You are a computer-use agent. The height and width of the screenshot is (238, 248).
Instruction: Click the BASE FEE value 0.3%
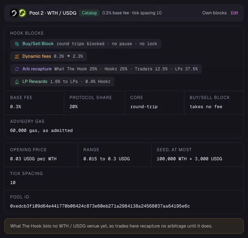click(16, 107)
